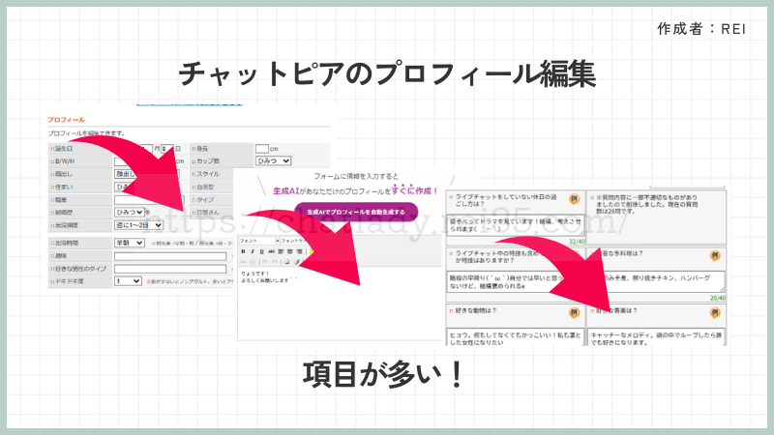
Task: Click the eraser remove-formatting icon
Action: tap(286, 262)
